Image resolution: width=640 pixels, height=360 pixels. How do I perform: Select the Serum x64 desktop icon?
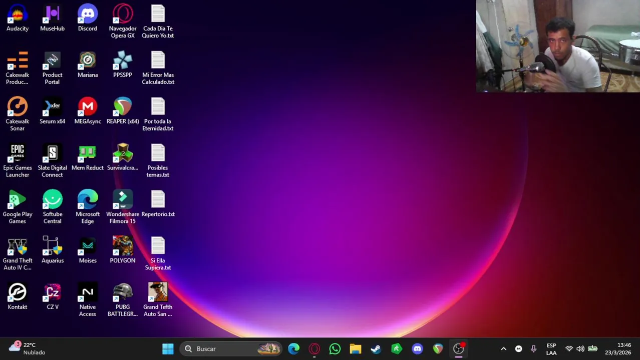[53, 111]
